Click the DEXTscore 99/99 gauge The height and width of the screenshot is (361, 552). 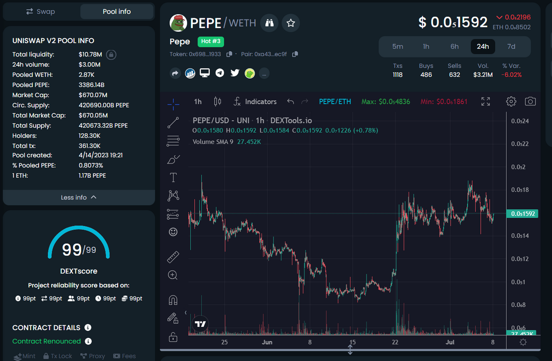tap(79, 243)
